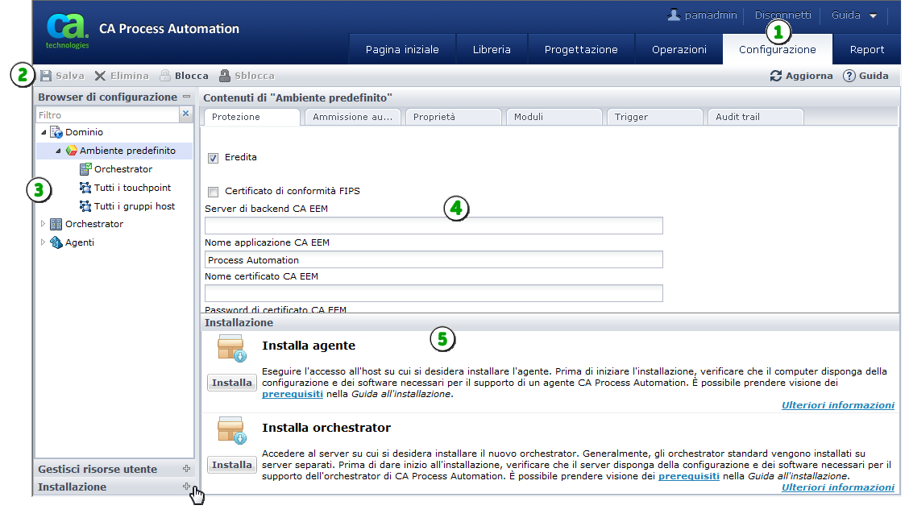Open the Operazioni main tab

[x=679, y=49]
